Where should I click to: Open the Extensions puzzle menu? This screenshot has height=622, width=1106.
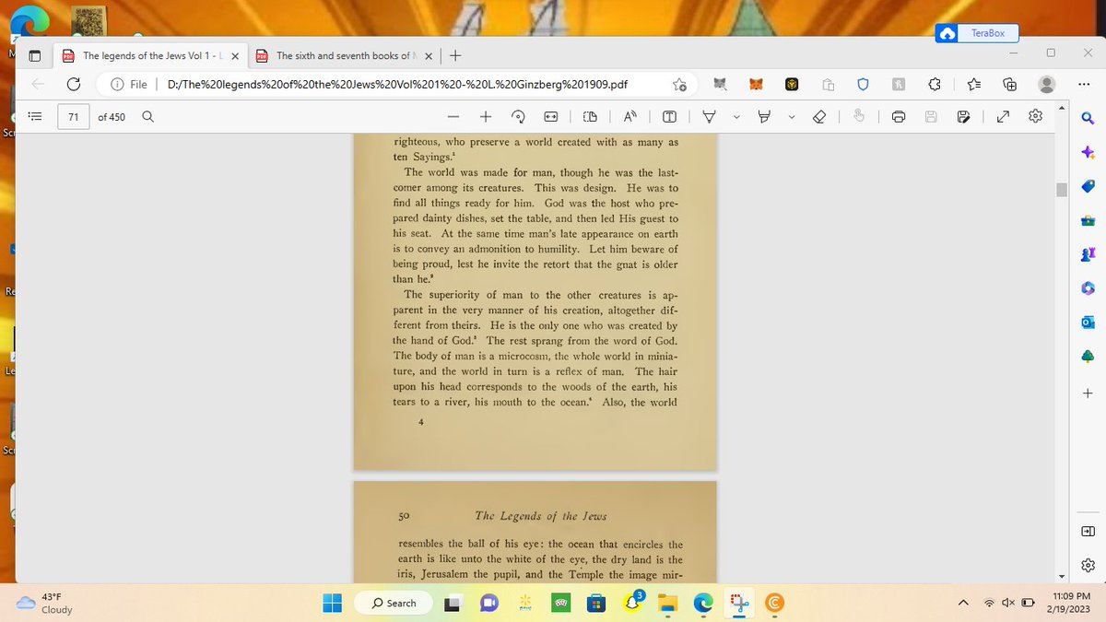(935, 85)
